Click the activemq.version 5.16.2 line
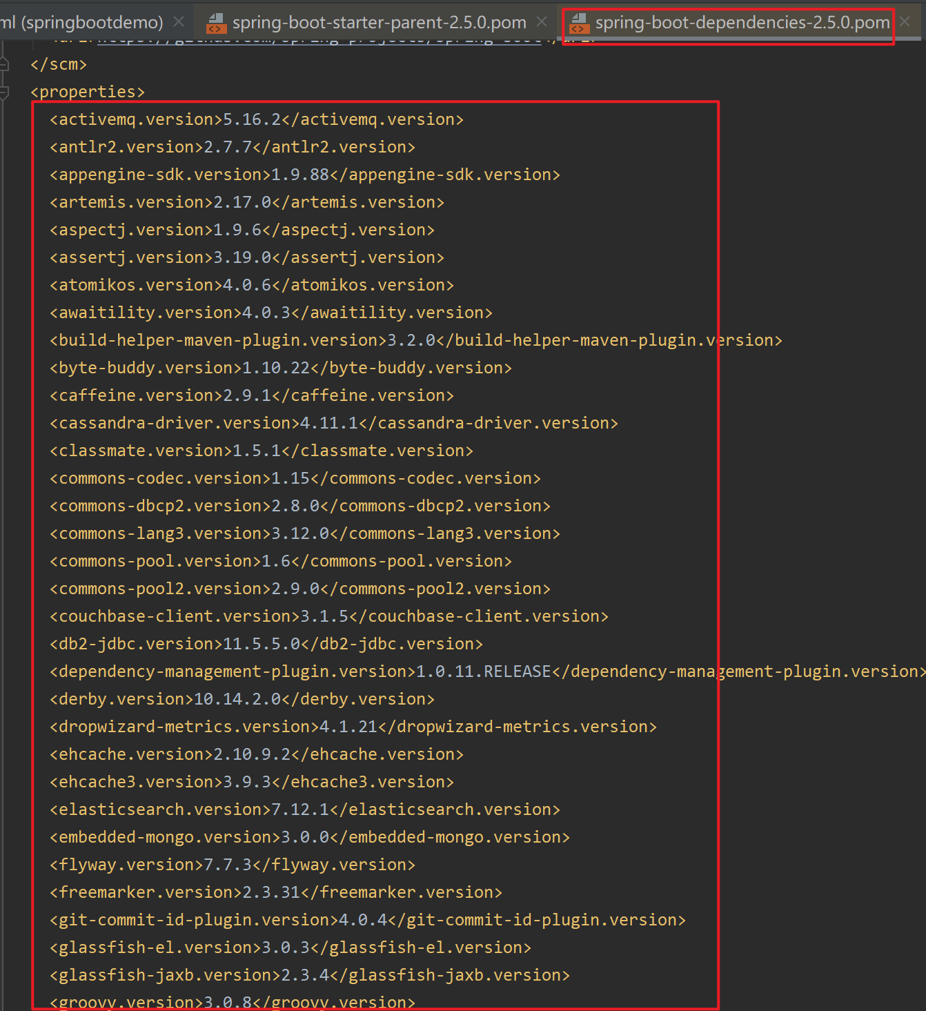 pyautogui.click(x=257, y=119)
